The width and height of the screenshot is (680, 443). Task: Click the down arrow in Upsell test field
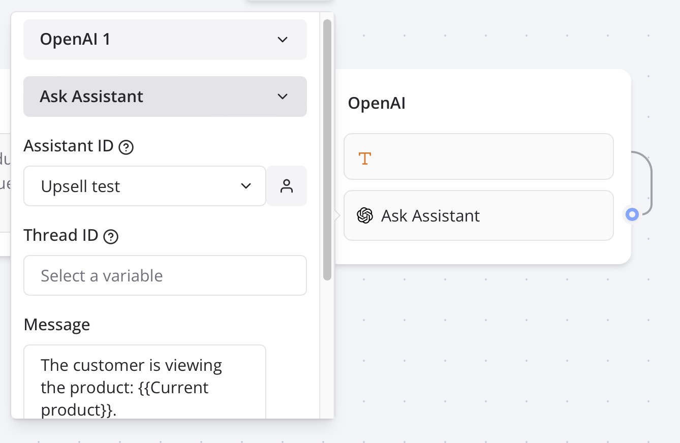(x=246, y=186)
